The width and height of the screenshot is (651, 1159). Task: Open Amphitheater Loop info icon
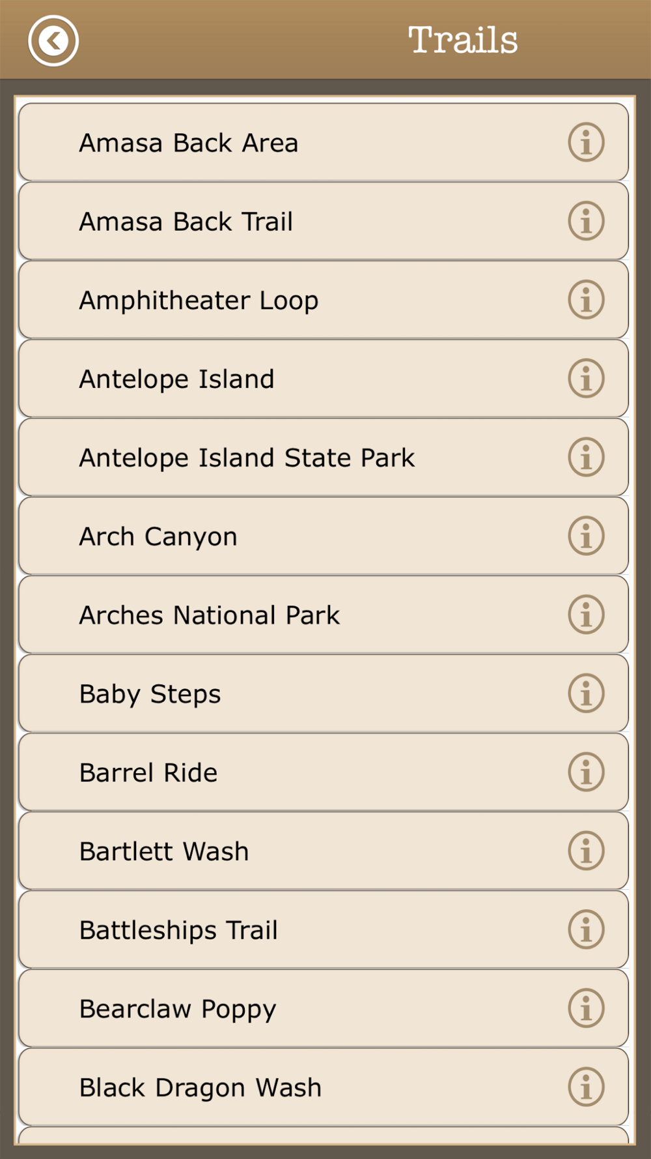tap(586, 300)
